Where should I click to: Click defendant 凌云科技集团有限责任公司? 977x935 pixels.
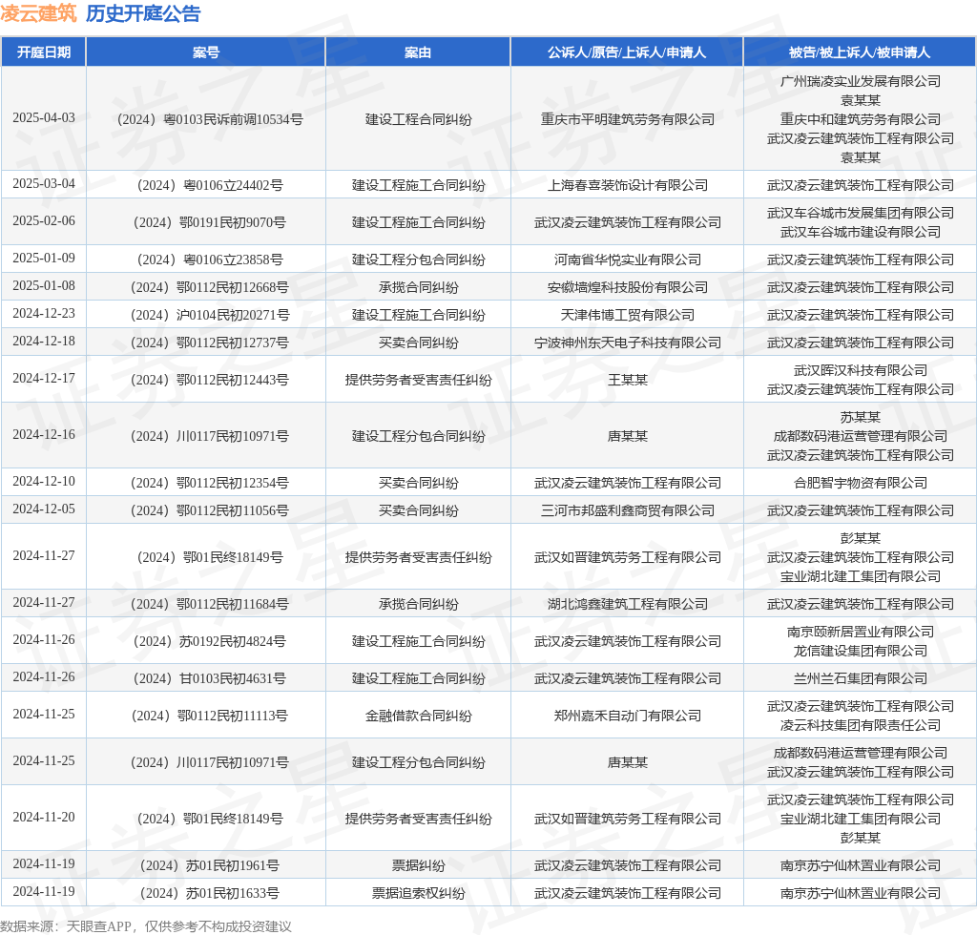click(x=861, y=725)
